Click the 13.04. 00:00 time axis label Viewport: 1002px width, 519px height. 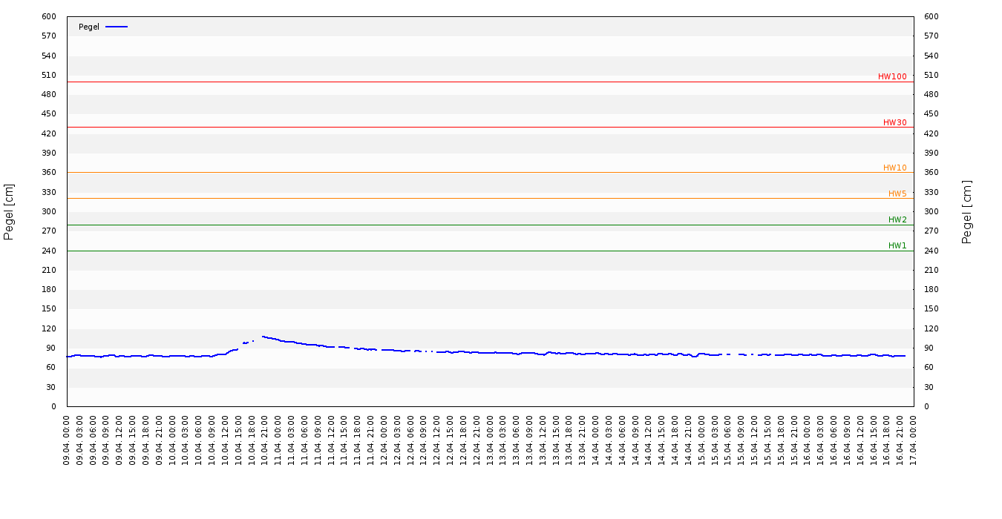[x=491, y=440]
